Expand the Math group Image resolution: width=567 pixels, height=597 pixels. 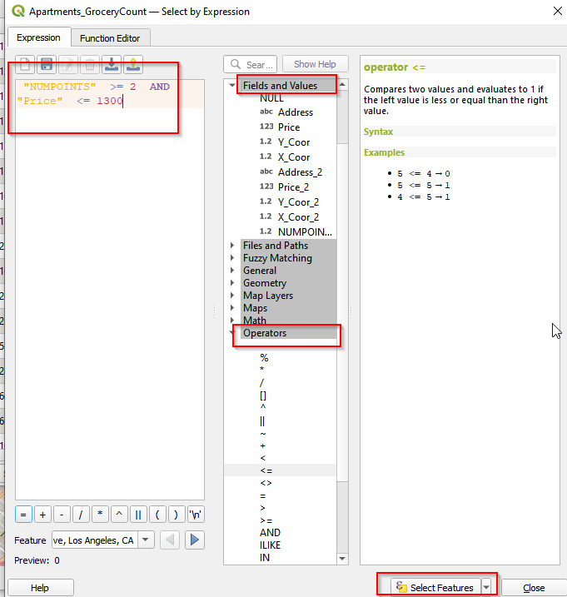point(232,321)
